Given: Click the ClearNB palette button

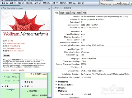Looking at the screenshot, I should (116, 4).
